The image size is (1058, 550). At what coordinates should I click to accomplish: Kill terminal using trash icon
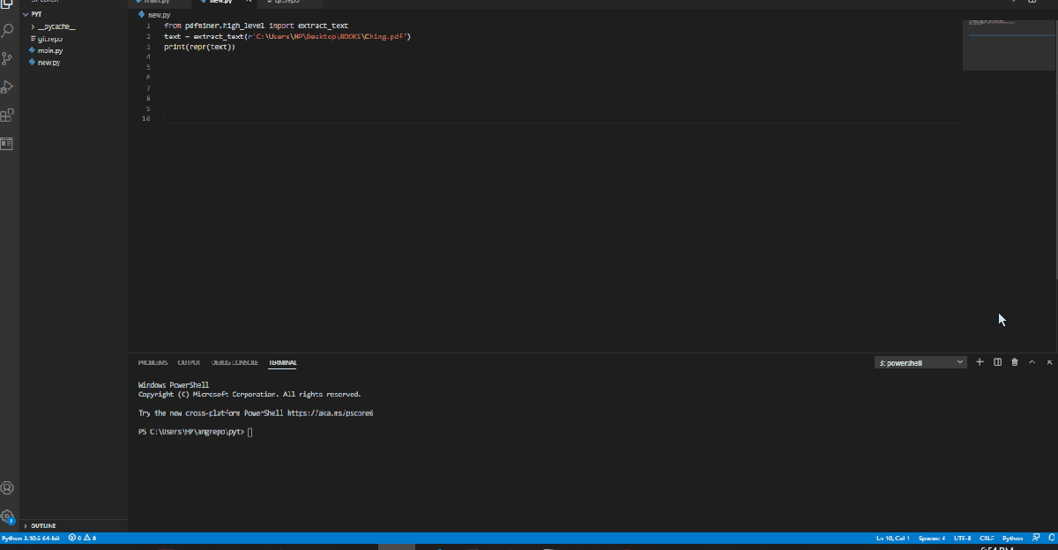(x=1015, y=362)
